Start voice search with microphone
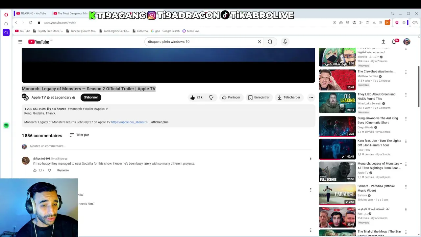 285,42
